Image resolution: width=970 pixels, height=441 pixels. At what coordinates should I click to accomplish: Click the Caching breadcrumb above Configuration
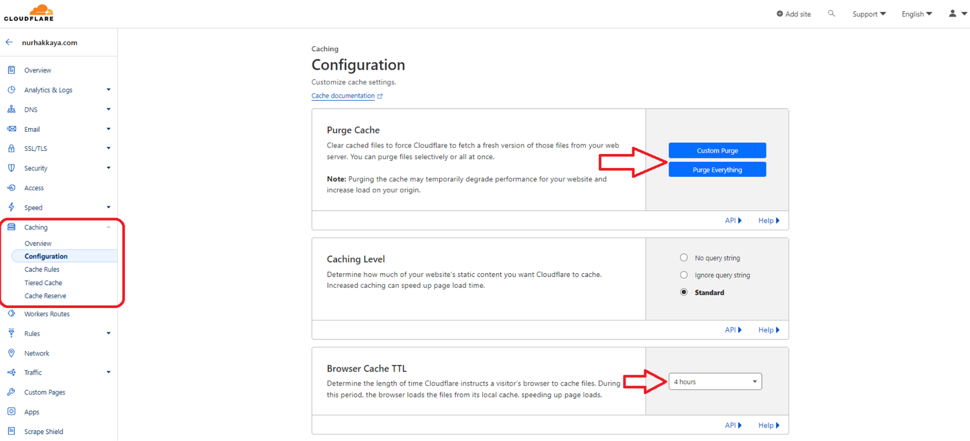pyautogui.click(x=325, y=49)
